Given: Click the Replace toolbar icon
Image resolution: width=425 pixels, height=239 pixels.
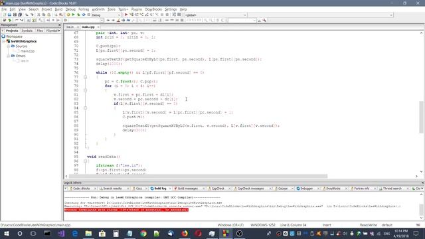Looking at the screenshot, I should pyautogui.click(x=60, y=15).
